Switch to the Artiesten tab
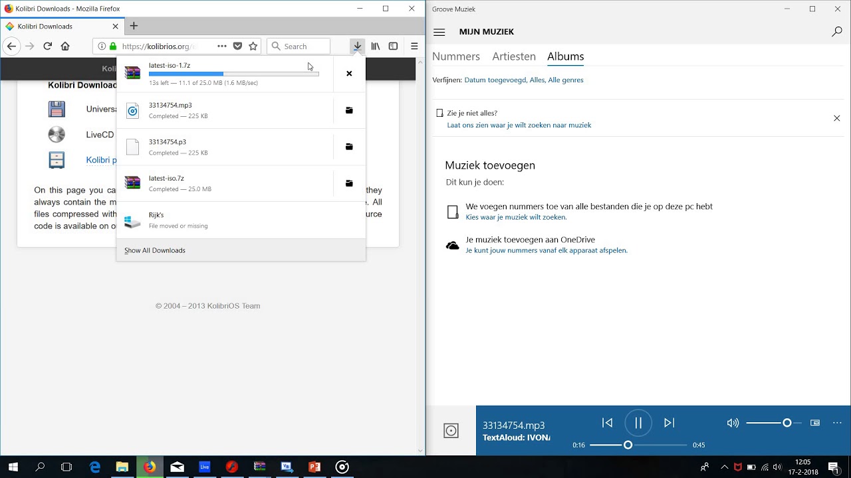The image size is (851, 478). point(514,56)
